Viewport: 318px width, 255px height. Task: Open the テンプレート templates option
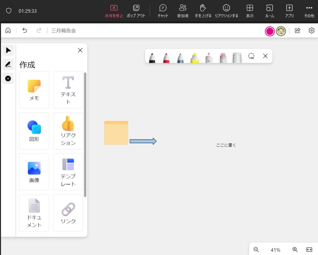coord(68,172)
